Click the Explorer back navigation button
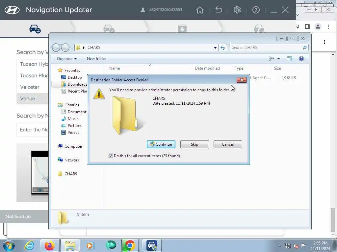 56,48
